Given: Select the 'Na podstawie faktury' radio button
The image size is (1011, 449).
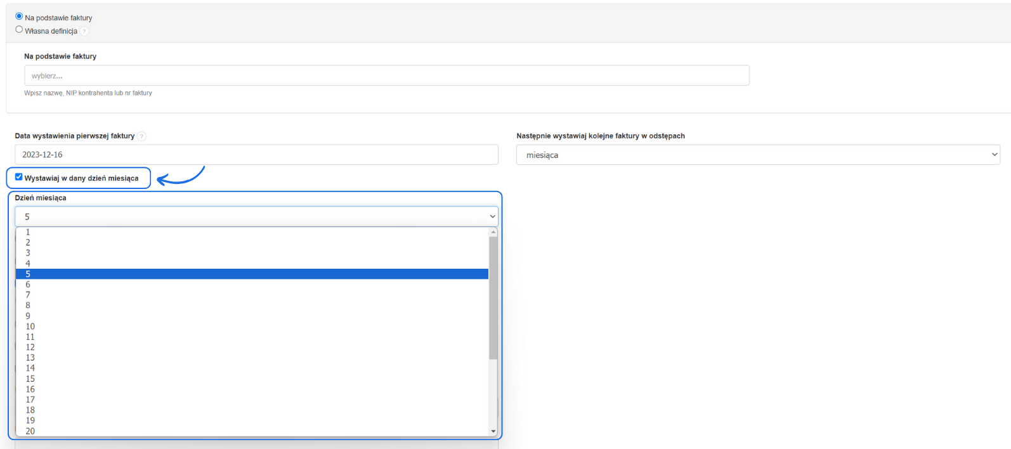Looking at the screenshot, I should coord(19,16).
